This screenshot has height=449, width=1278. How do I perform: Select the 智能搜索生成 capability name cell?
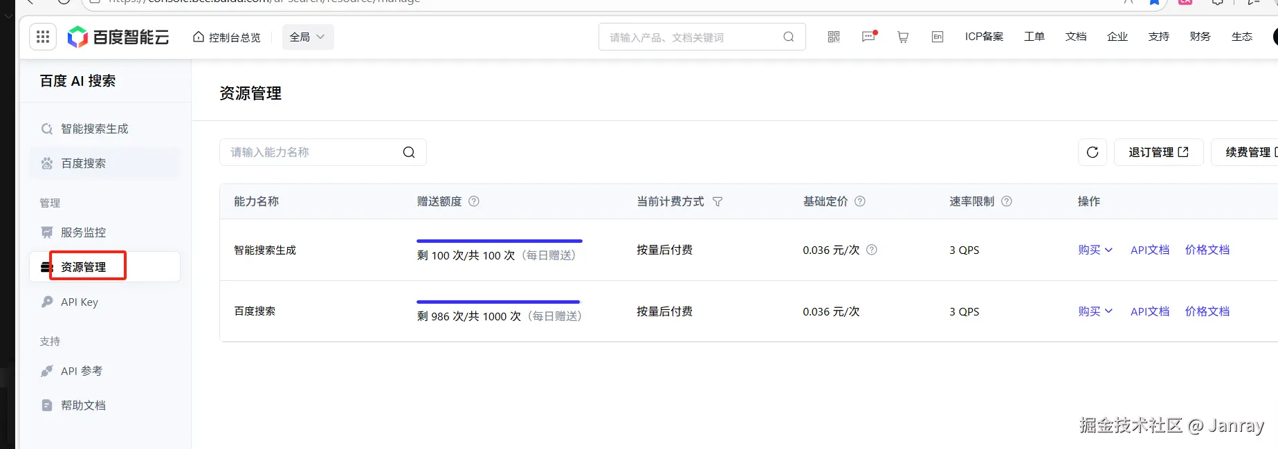(265, 250)
